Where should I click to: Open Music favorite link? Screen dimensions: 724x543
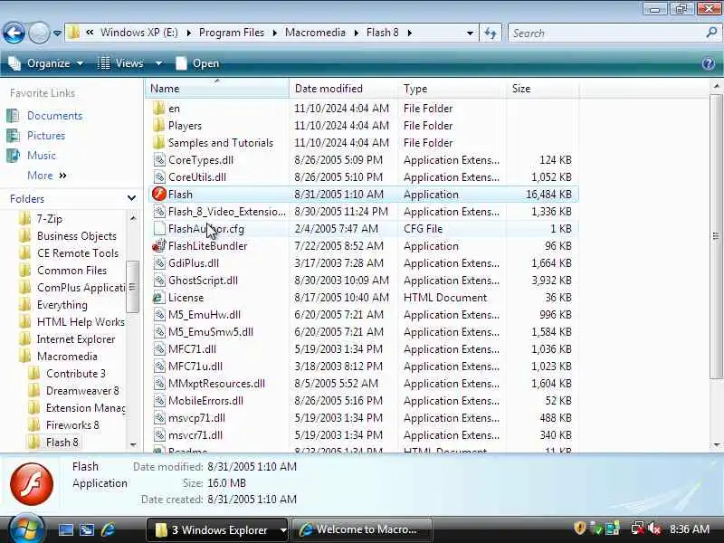point(41,155)
